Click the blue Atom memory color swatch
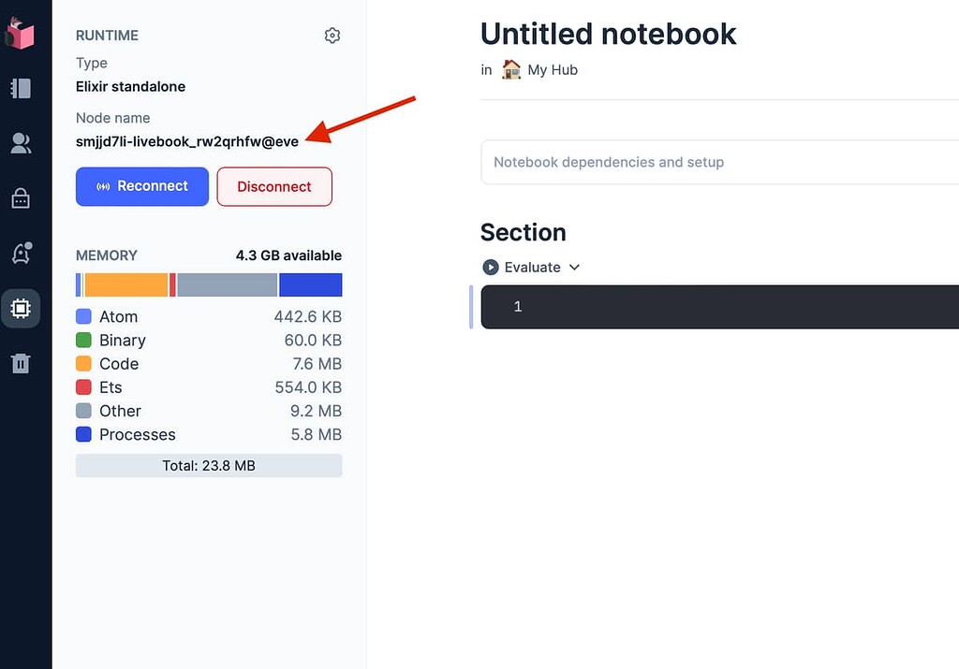Viewport: 959px width, 669px height. (x=81, y=316)
